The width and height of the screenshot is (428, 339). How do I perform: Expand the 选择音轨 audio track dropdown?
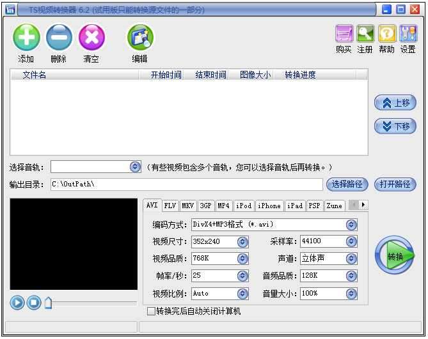coord(135,167)
